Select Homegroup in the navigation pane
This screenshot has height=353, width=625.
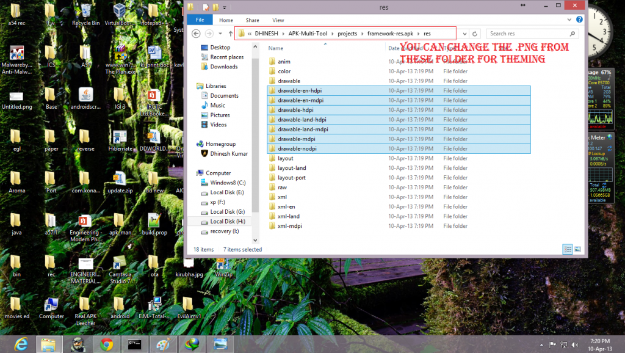(x=216, y=144)
